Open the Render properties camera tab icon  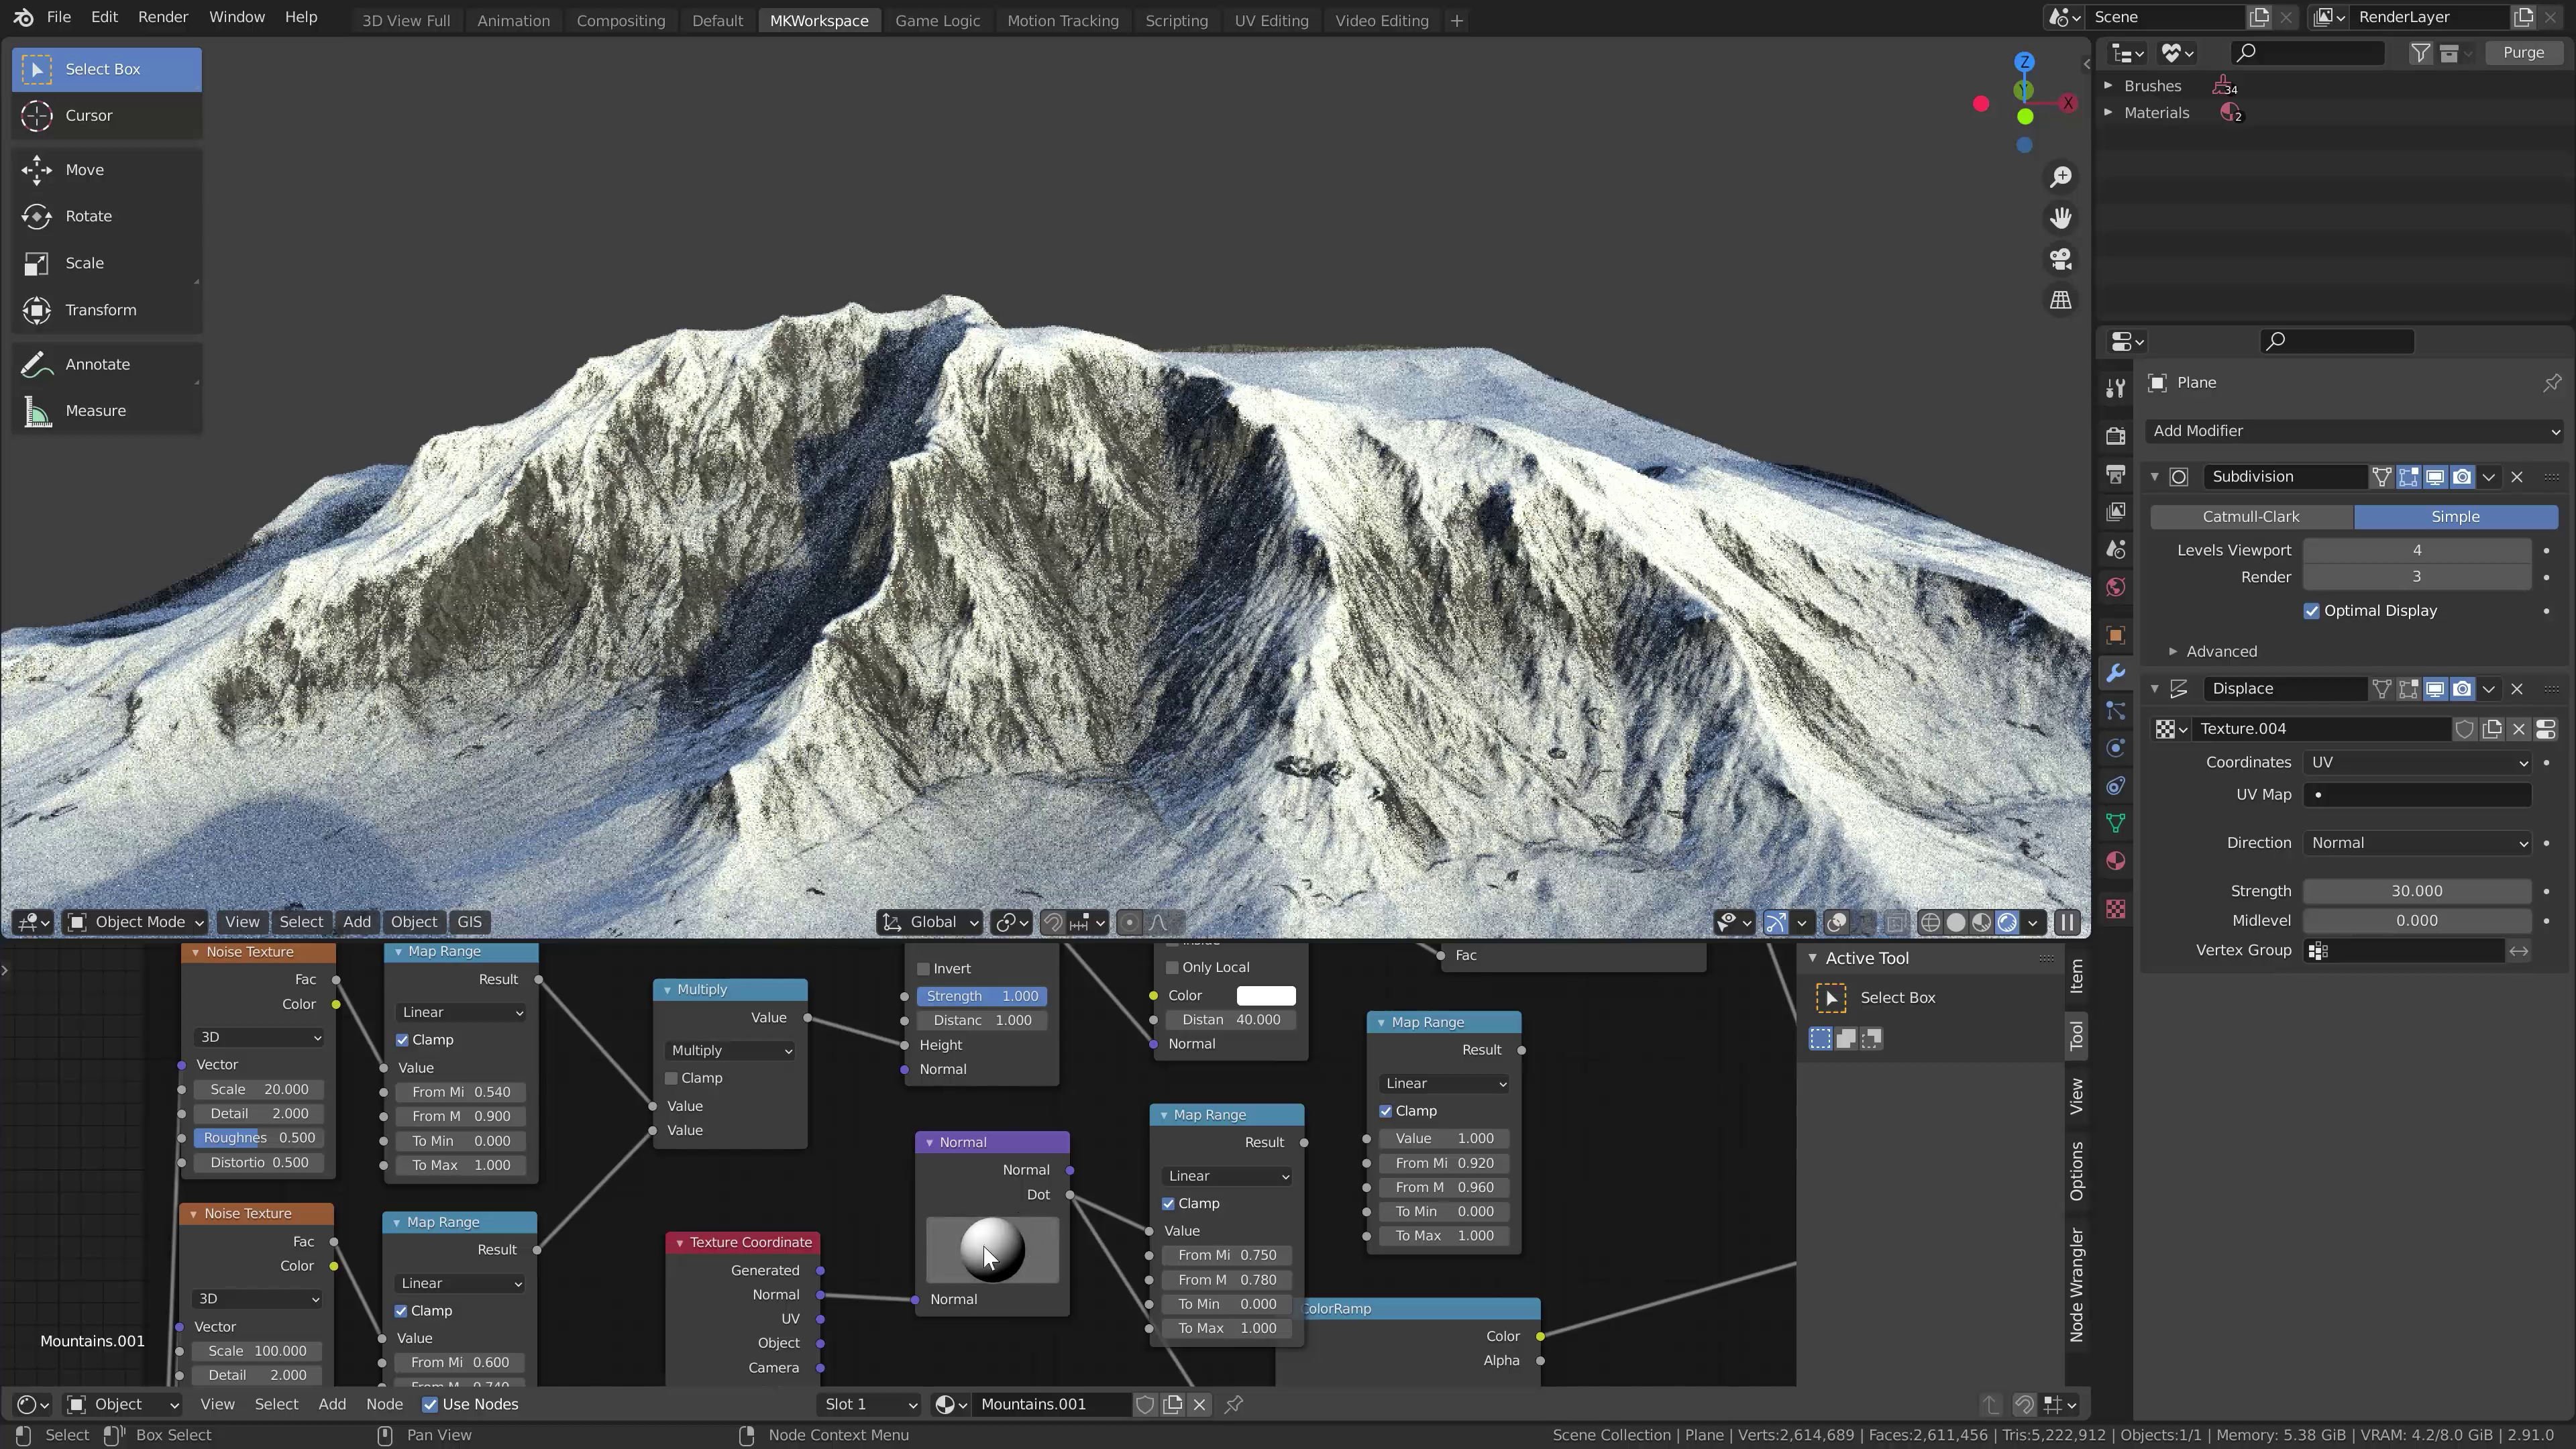click(x=2115, y=435)
